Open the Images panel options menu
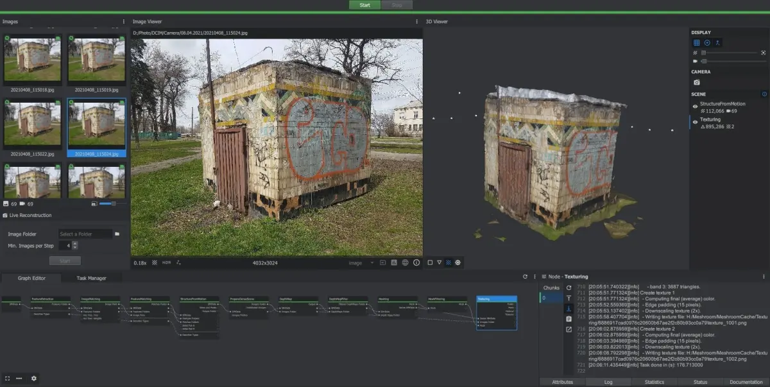Image resolution: width=770 pixels, height=387 pixels. click(124, 22)
